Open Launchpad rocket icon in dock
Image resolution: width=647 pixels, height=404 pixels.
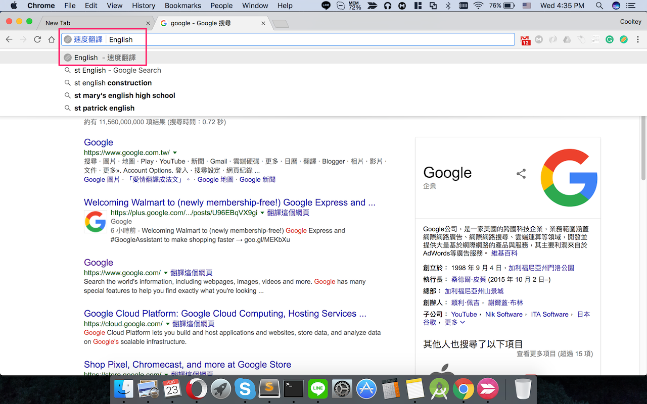(x=221, y=389)
